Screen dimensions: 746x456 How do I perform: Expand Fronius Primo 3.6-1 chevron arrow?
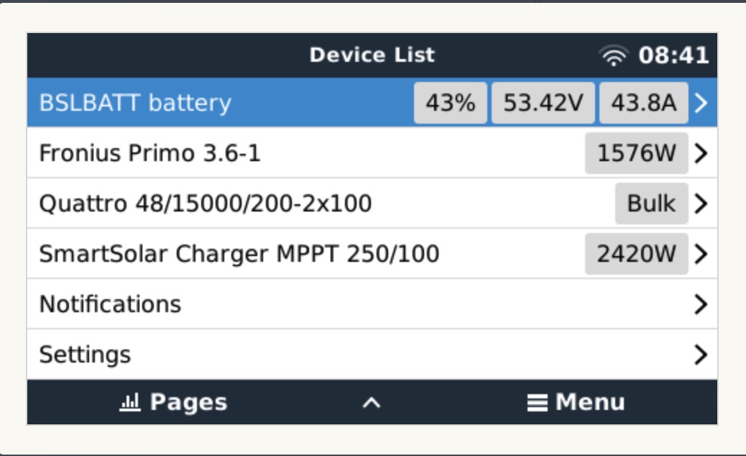click(x=701, y=153)
